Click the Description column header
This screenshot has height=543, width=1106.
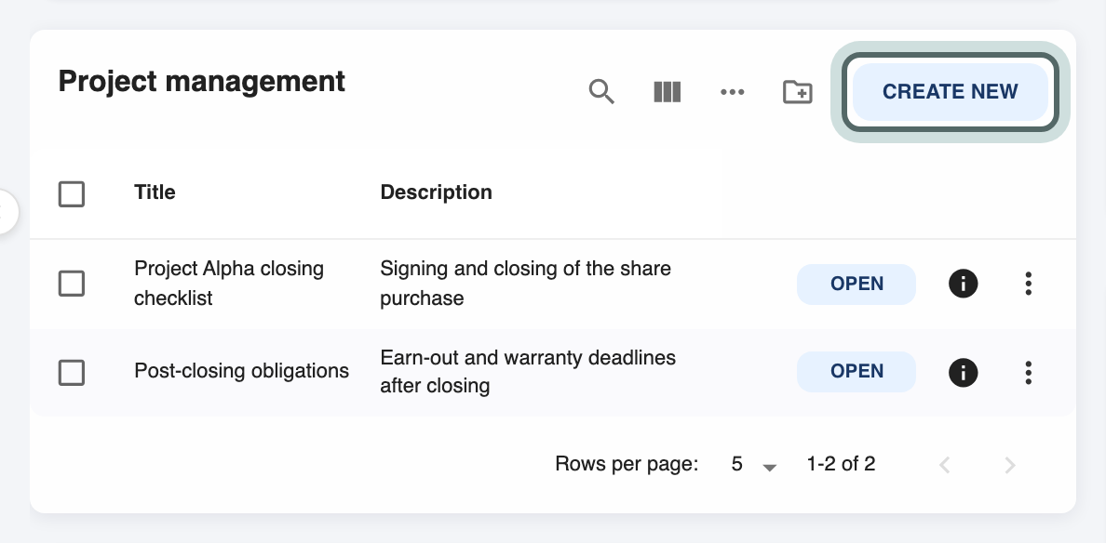coord(436,192)
